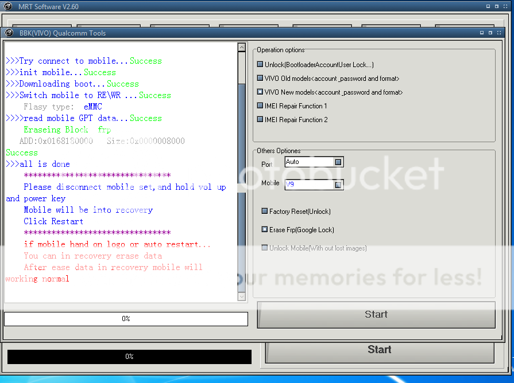Viewport: 514px width, 383px height.
Task: Close the MRT Software V2.60 window
Action: [x=507, y=6]
